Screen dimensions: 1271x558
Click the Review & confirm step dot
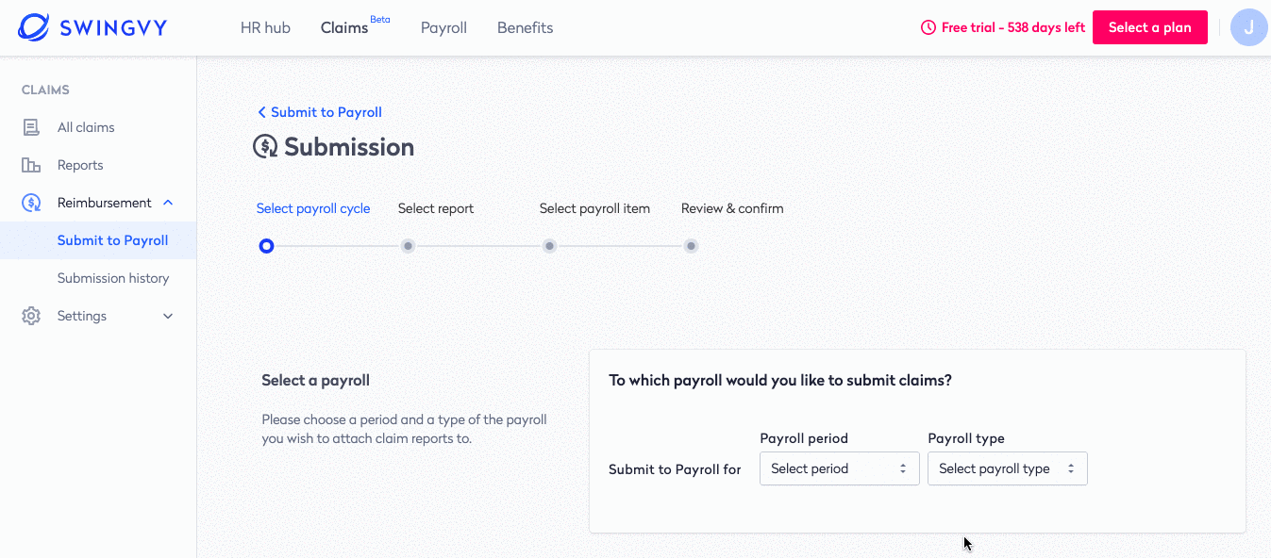pyautogui.click(x=691, y=246)
